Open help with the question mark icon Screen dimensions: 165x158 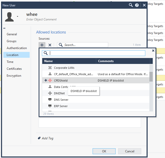coord(137,5)
